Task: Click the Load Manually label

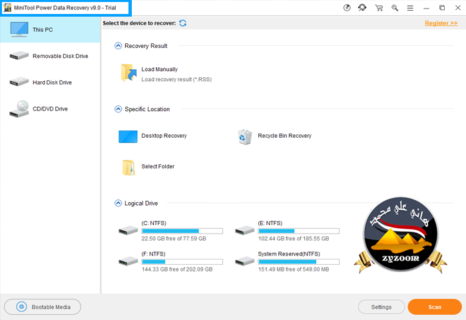Action: (159, 69)
